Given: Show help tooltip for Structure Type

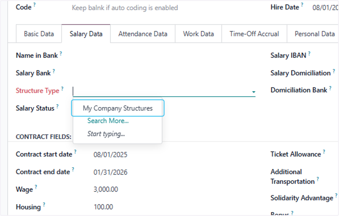Looking at the screenshot, I should (62, 88).
